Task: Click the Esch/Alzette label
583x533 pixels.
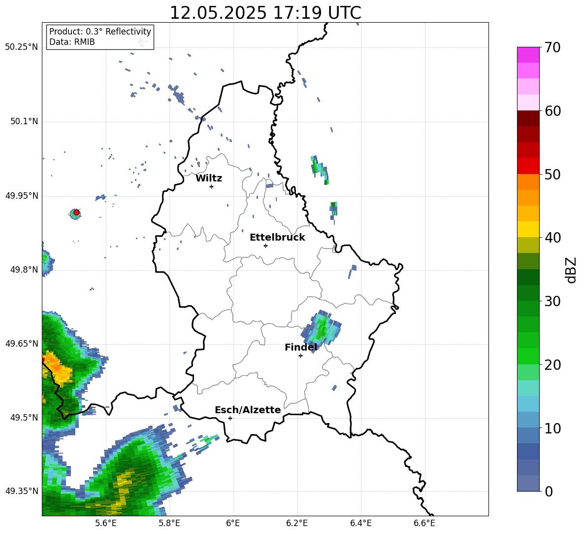Action: [x=248, y=410]
